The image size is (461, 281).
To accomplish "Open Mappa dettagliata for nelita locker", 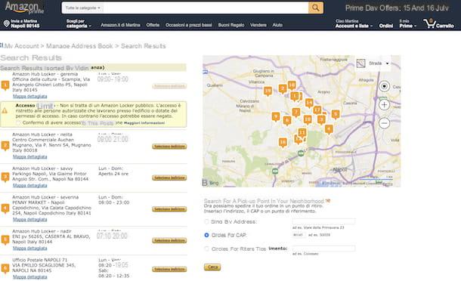I will pos(30,157).
